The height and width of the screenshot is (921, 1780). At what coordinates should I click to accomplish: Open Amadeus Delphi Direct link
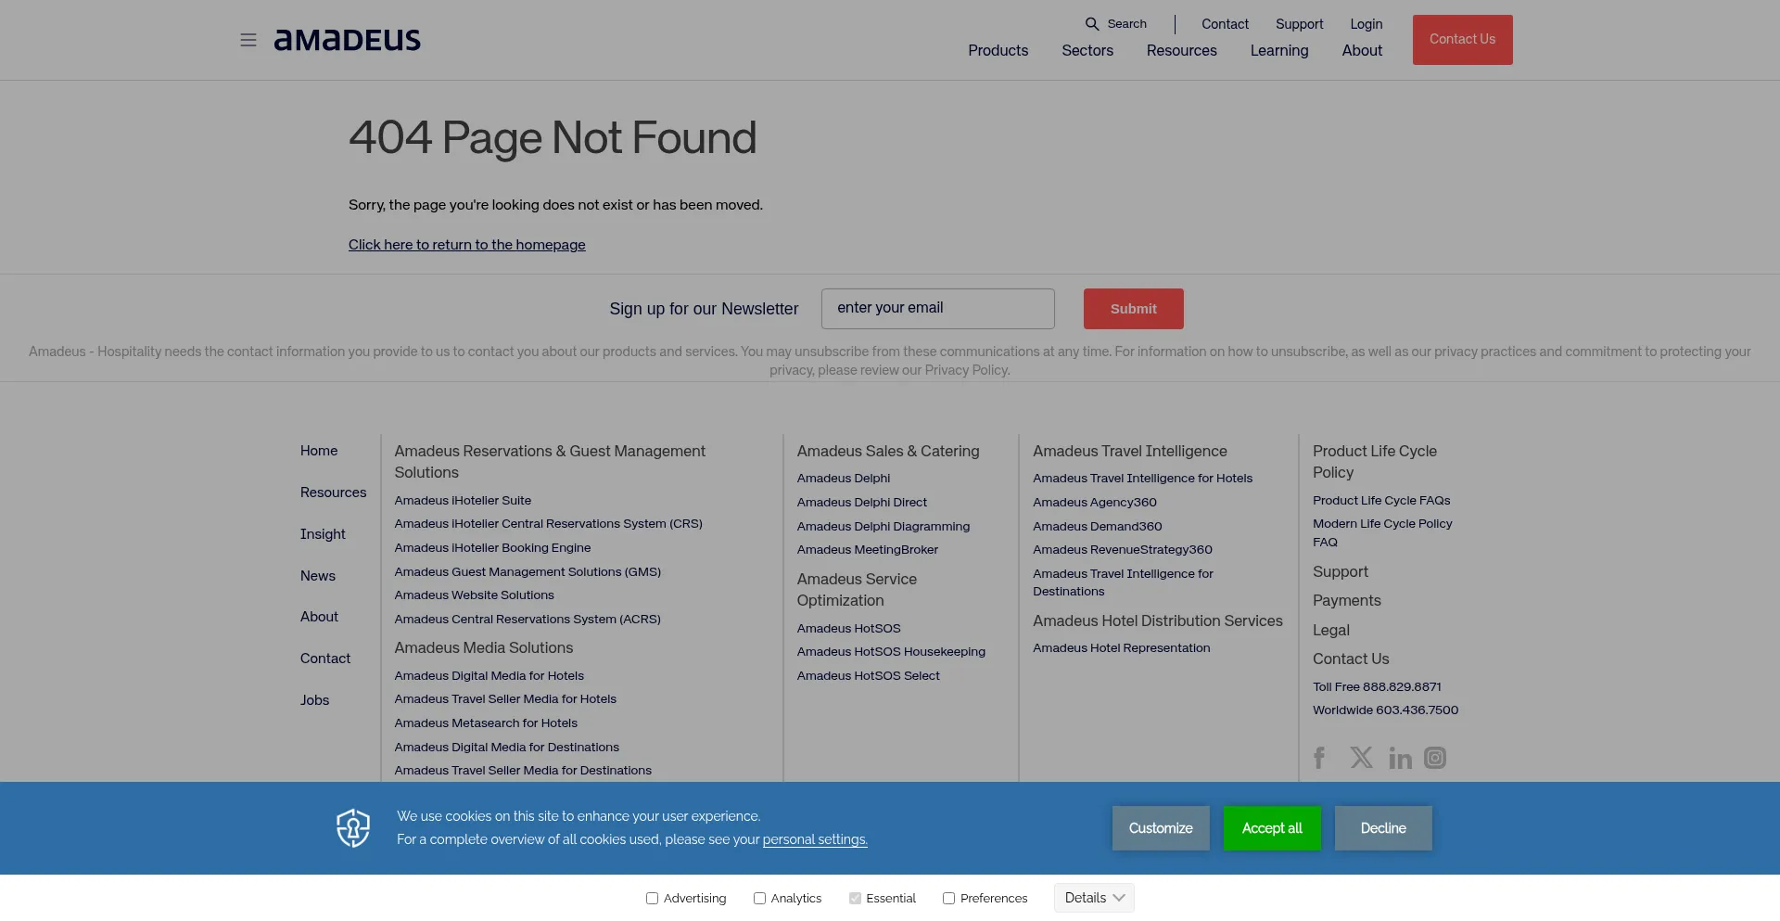[861, 503]
